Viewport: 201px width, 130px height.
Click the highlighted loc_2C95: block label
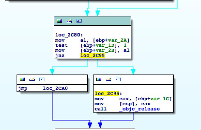click(108, 94)
